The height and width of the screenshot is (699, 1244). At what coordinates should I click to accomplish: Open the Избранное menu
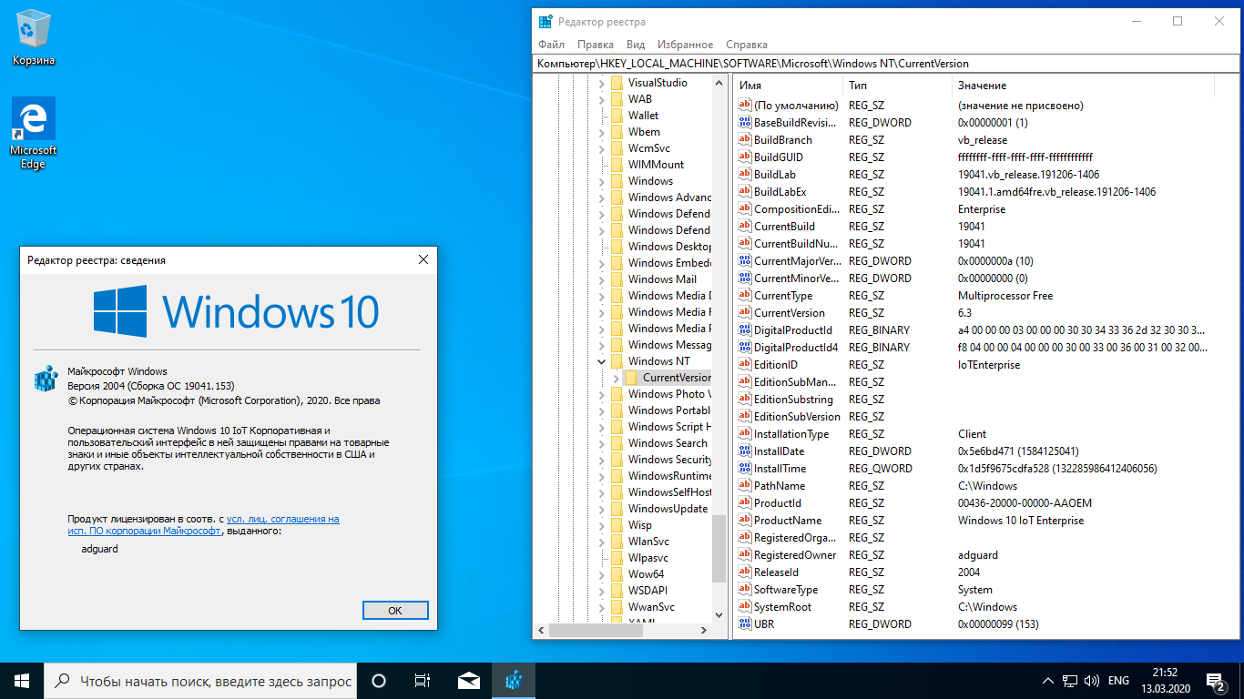coord(686,44)
